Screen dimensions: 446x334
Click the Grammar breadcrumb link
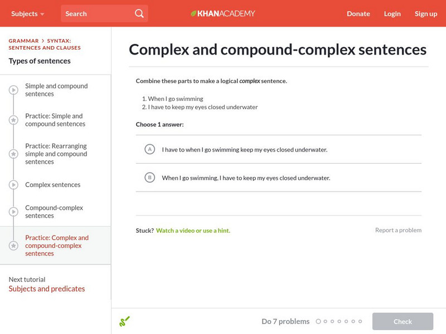pos(23,41)
